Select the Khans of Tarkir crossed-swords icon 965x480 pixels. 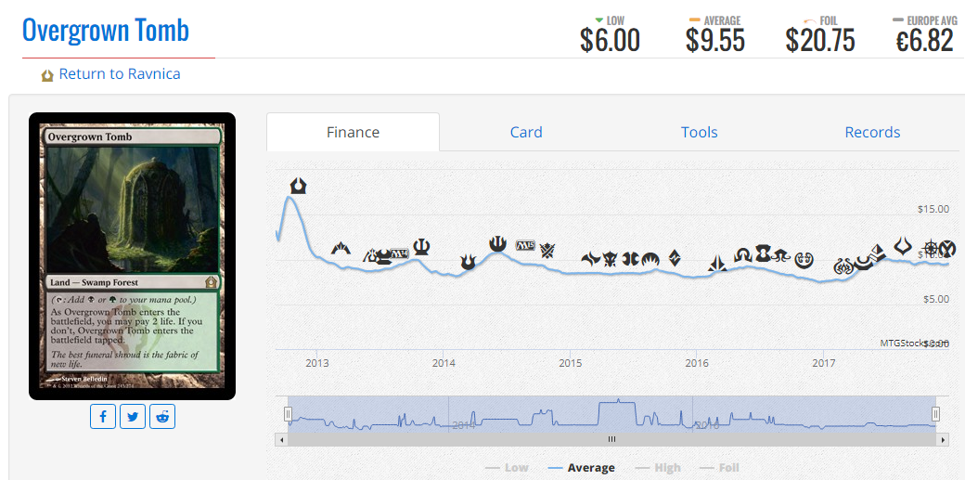pos(547,251)
